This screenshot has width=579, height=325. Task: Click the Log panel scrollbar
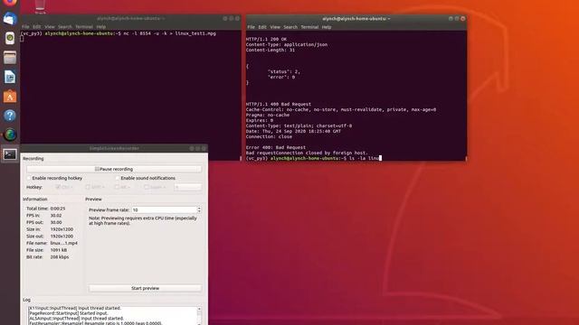point(199,315)
